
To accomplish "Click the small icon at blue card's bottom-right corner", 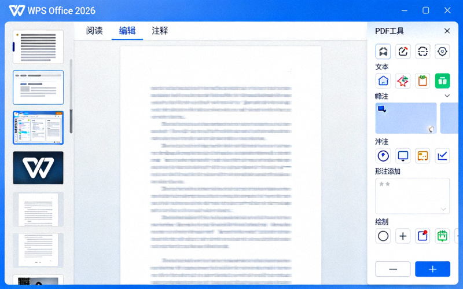I will pos(431,129).
